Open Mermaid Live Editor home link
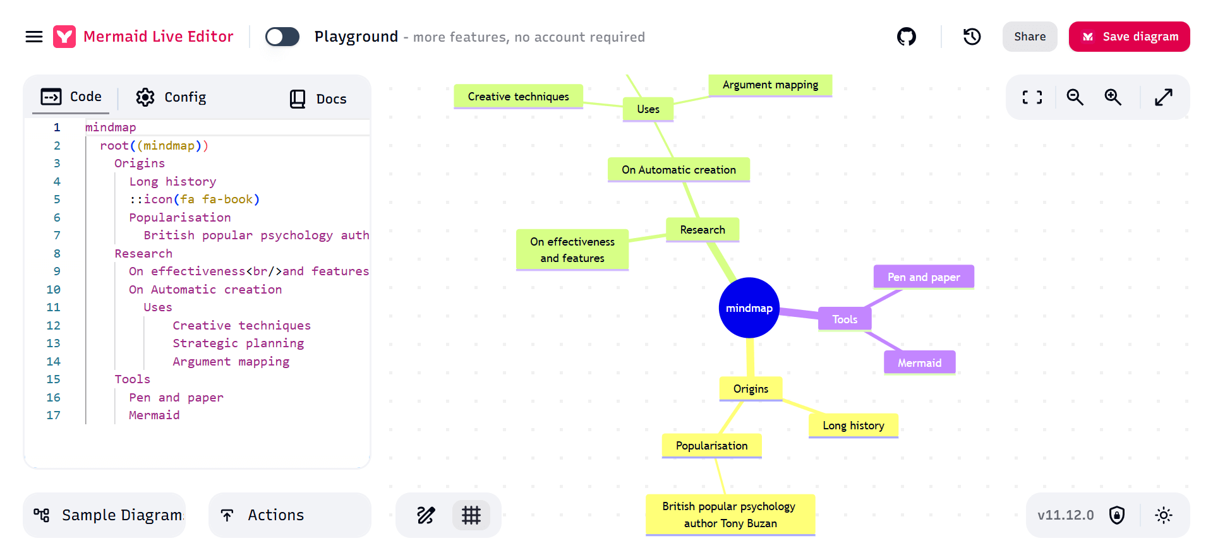 [158, 37]
